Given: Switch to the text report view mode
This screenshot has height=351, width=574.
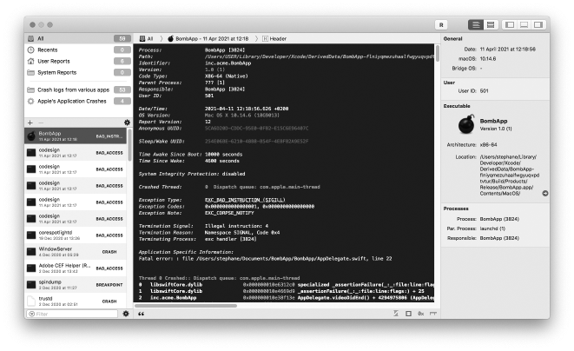Looking at the screenshot, I should (x=476, y=24).
